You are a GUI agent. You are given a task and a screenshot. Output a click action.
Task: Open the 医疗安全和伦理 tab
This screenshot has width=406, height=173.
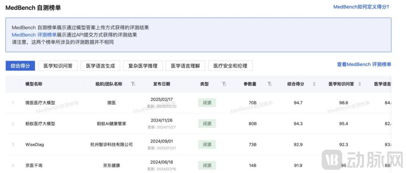(x=230, y=66)
